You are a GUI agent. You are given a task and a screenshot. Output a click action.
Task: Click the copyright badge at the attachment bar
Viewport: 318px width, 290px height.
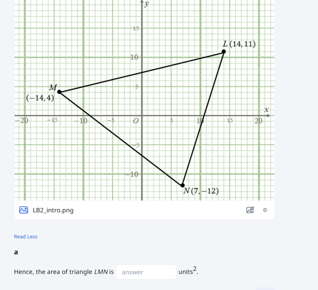265,210
